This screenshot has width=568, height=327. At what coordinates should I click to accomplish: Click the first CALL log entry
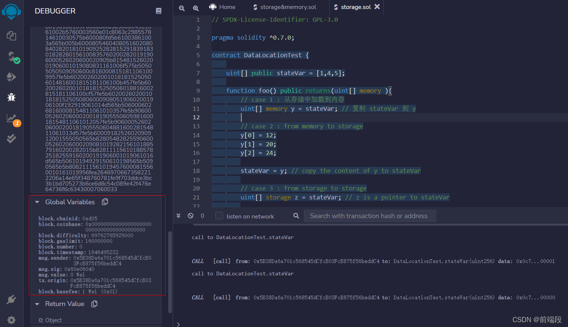coord(373,261)
